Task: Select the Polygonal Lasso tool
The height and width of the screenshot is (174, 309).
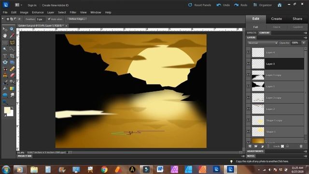Action: (12, 43)
